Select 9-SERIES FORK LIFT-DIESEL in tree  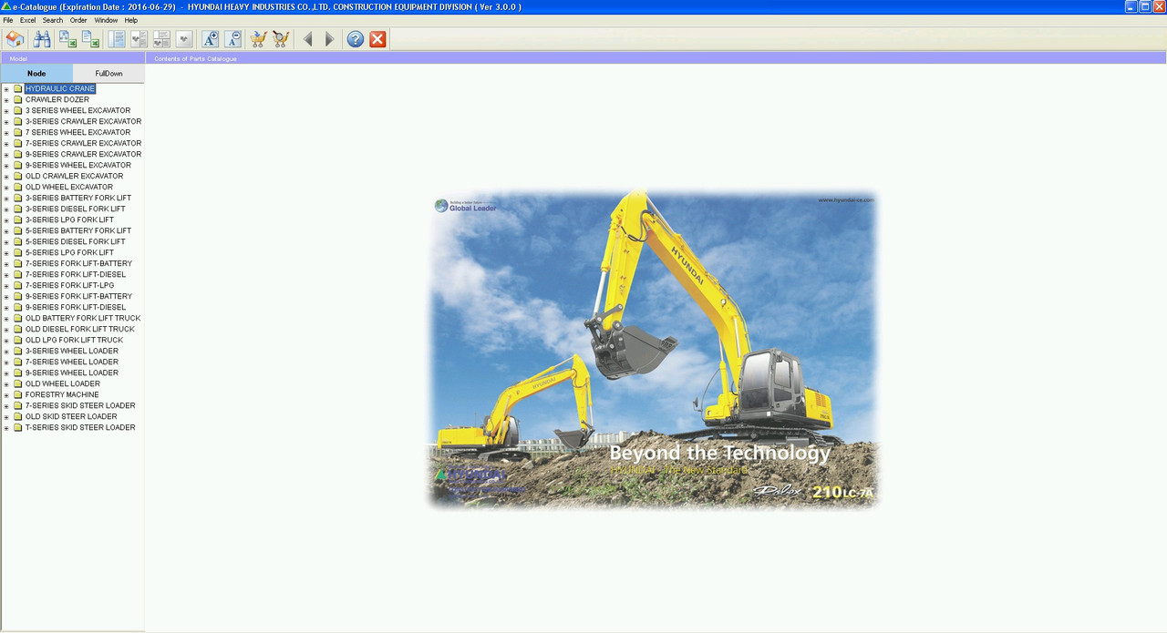[76, 307]
